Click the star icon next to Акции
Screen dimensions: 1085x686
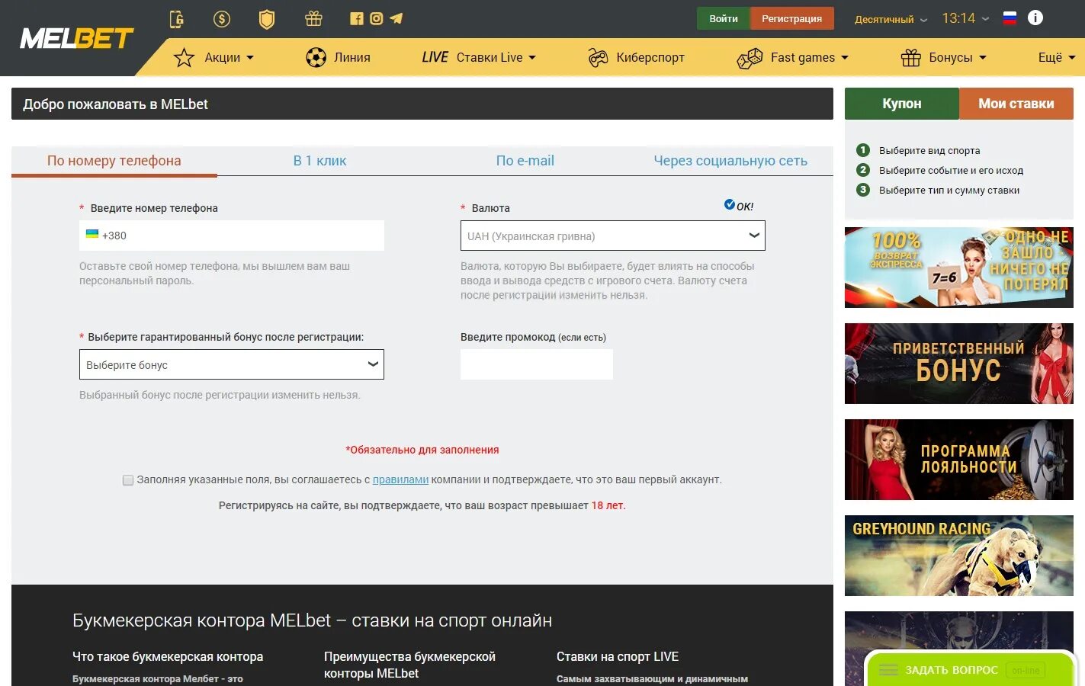click(184, 57)
